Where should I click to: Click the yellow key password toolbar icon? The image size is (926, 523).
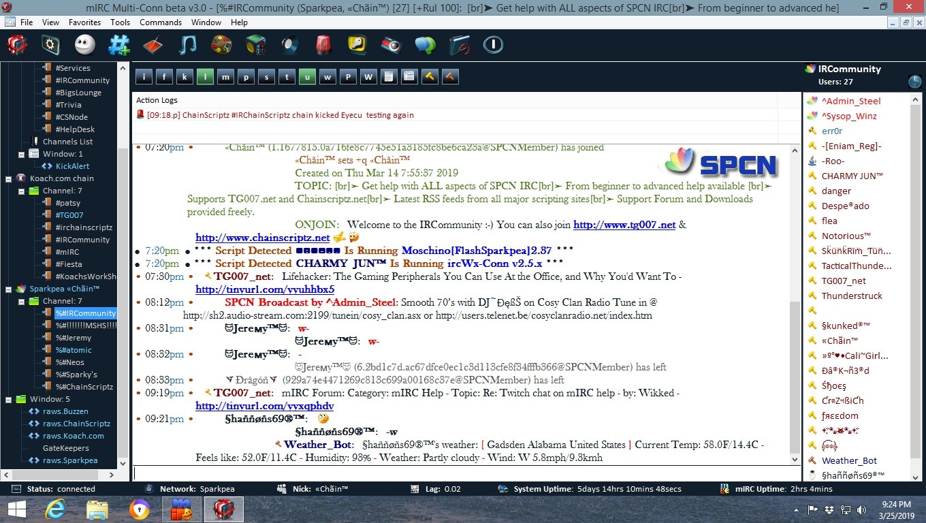click(357, 45)
